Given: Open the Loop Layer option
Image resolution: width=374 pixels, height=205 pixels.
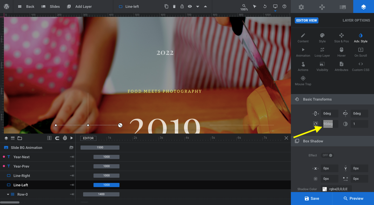Looking at the screenshot, I should pos(322,52).
